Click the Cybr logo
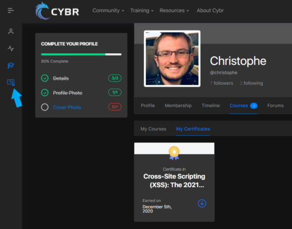 (57, 11)
